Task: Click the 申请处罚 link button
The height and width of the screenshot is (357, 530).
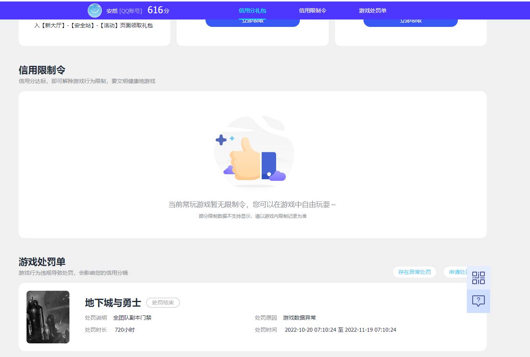Action: [x=458, y=272]
